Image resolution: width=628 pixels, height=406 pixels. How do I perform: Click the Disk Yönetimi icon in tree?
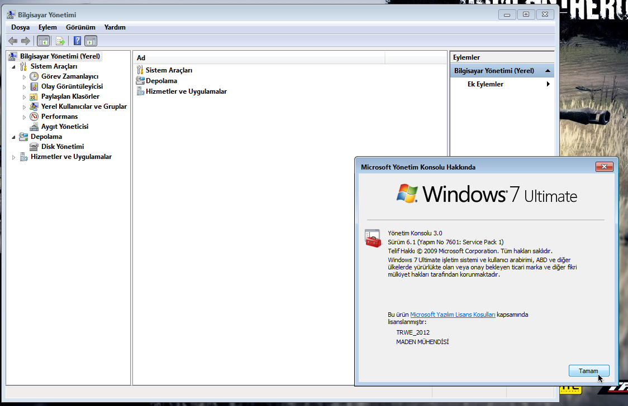35,147
